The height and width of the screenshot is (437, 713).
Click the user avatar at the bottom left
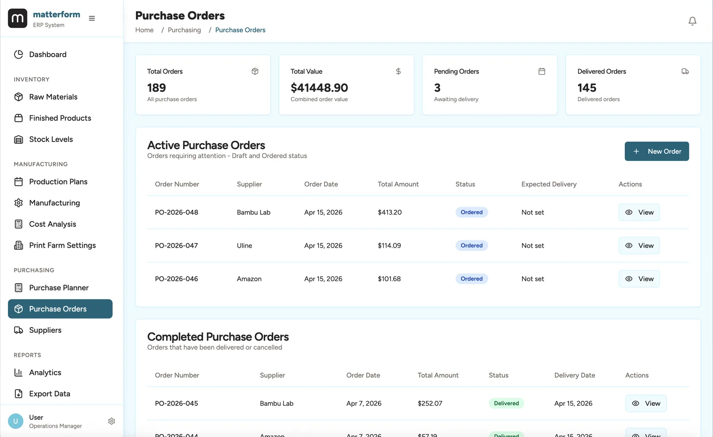point(15,421)
